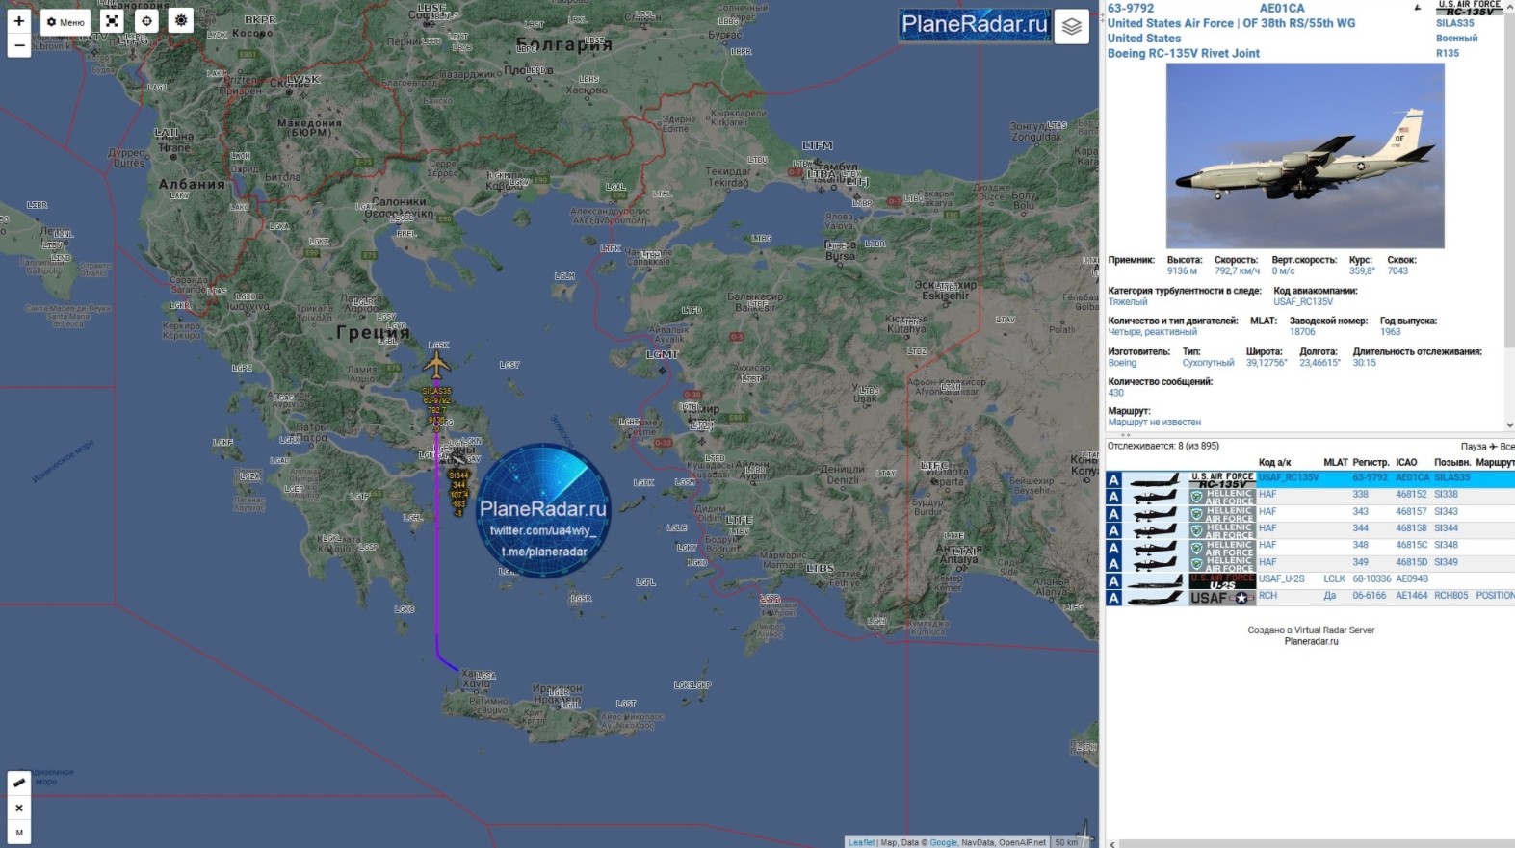Screen dimensions: 1515x848
Task: Sort list by MLAT column
Action: click(1336, 463)
